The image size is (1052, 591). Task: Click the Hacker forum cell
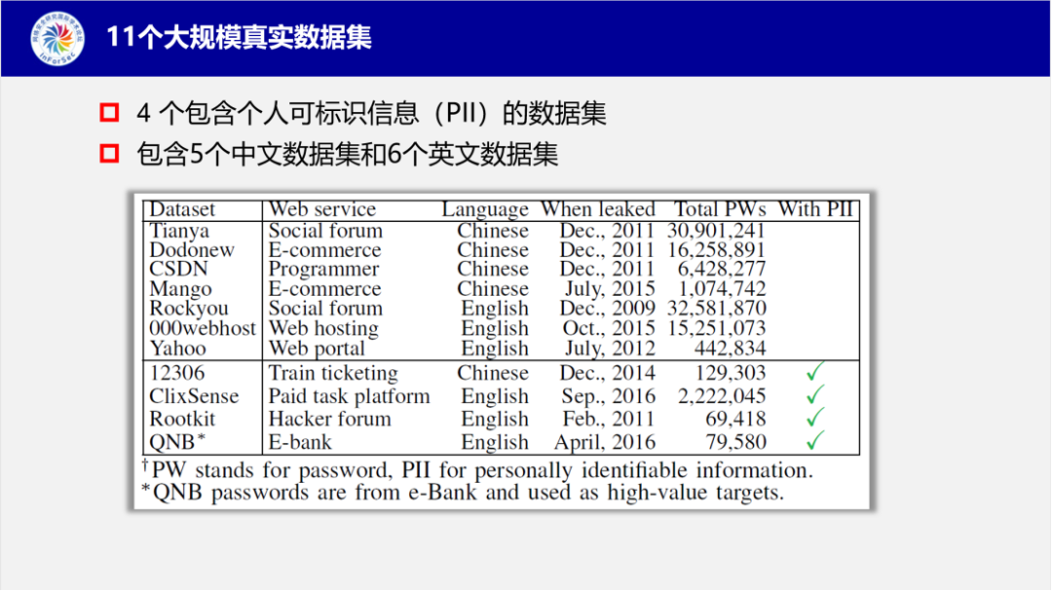pyautogui.click(x=329, y=420)
